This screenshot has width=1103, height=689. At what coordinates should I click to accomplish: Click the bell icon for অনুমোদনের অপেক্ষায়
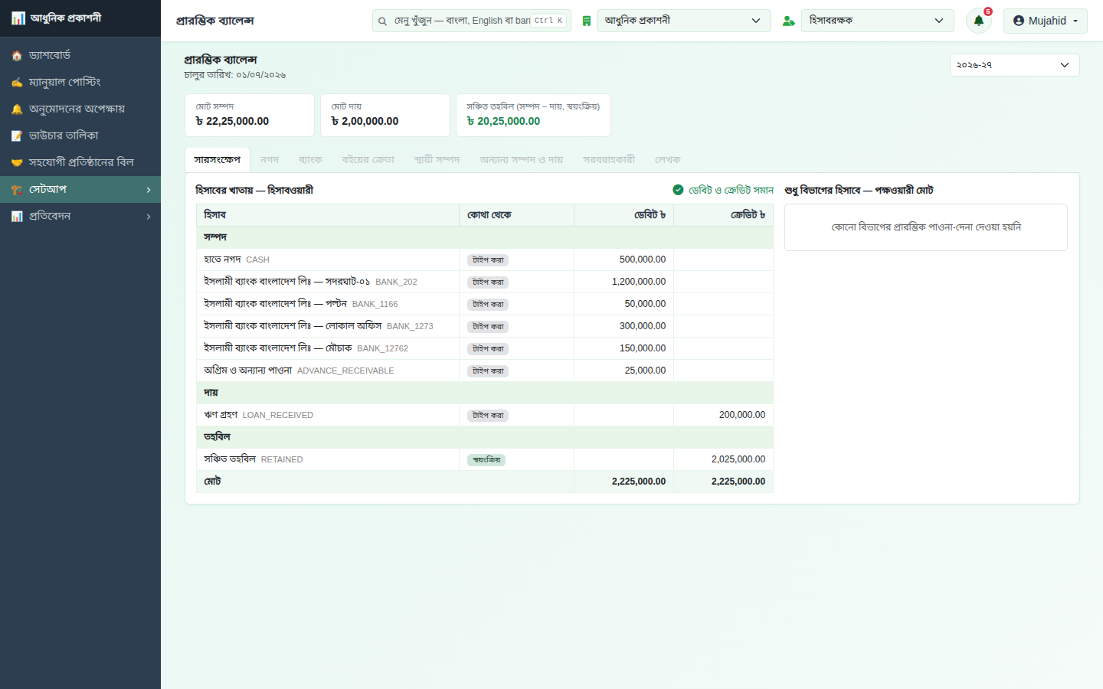click(x=17, y=109)
